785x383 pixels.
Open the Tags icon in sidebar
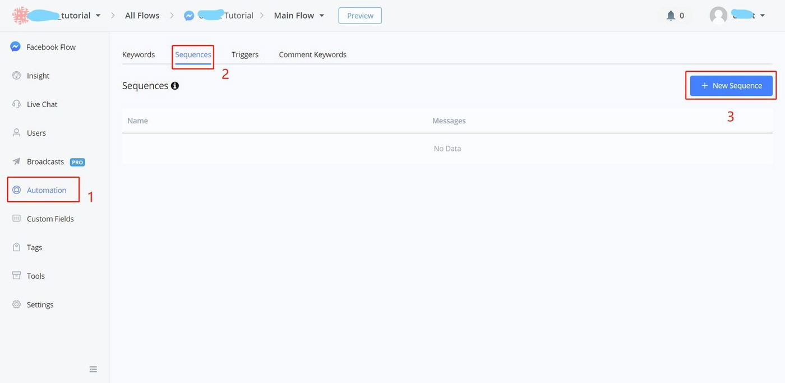(16, 247)
